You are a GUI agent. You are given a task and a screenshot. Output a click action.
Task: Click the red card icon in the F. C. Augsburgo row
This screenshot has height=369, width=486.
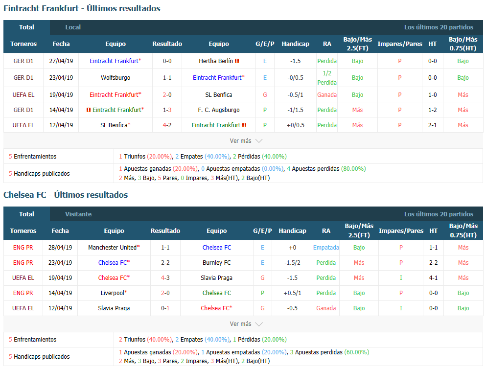88,110
